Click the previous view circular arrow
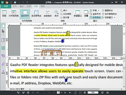Screen dimensions: 126x95 tap(28, 92)
